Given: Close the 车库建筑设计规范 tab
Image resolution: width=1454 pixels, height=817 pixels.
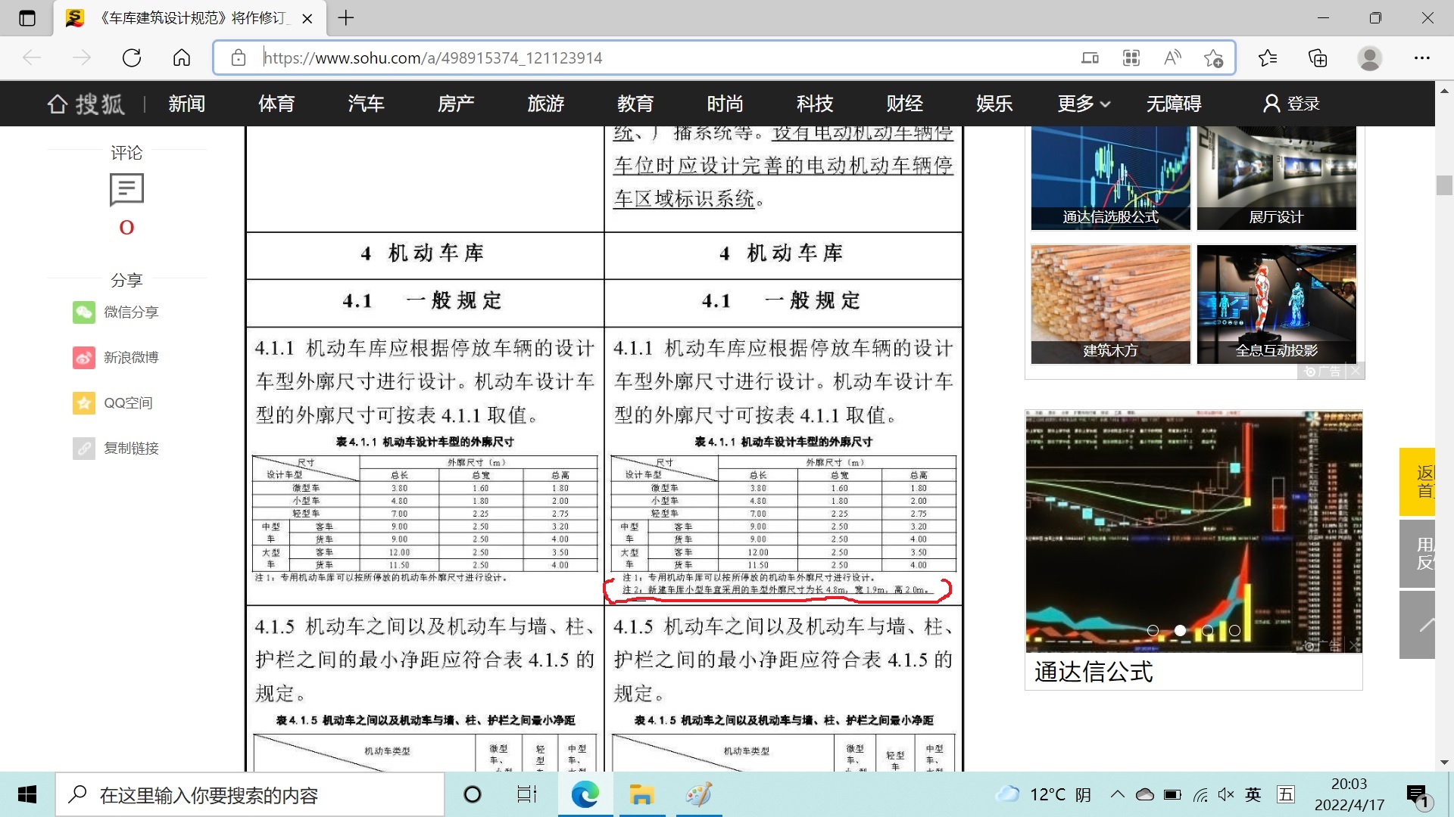Looking at the screenshot, I should coord(307,18).
